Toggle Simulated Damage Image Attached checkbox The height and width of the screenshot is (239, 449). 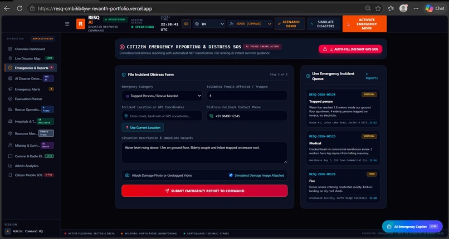(x=231, y=175)
